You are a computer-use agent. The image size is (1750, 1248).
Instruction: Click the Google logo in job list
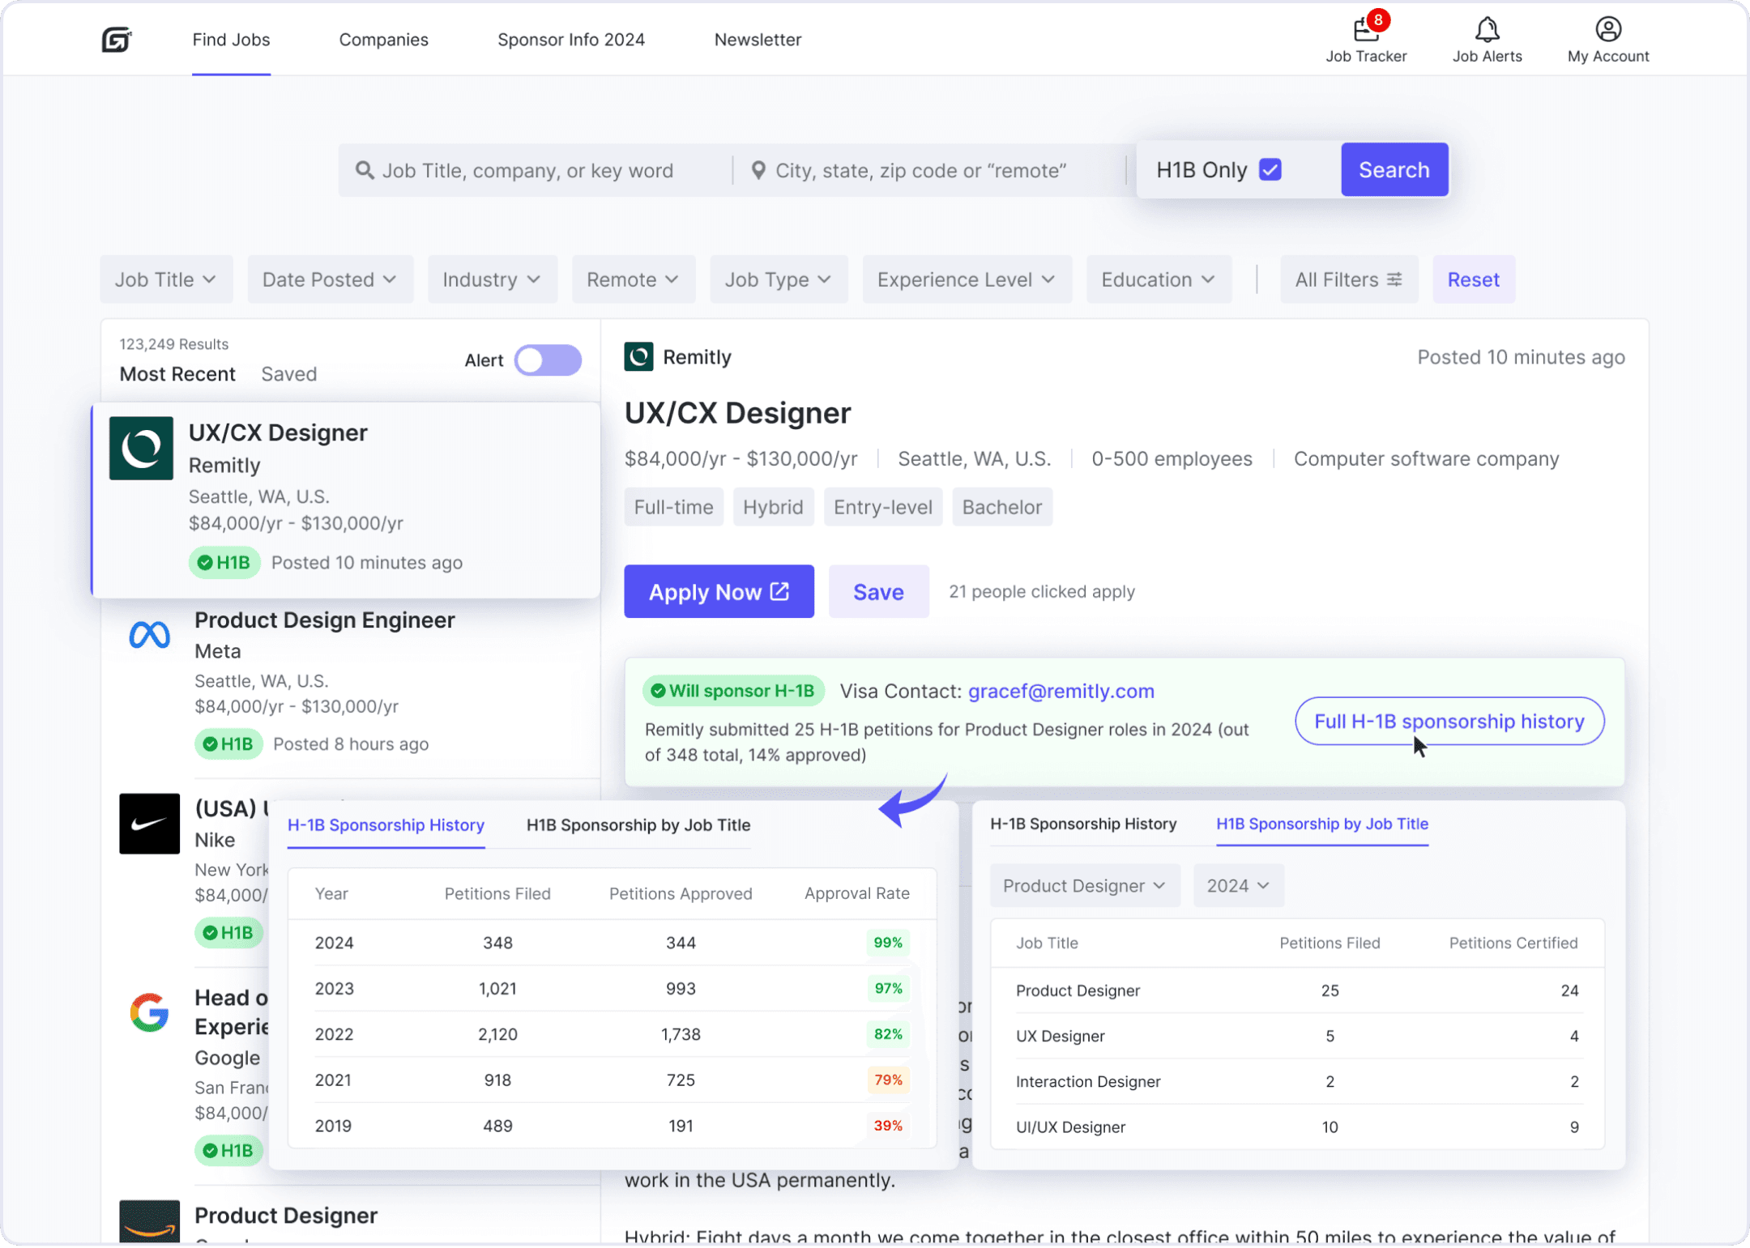(x=150, y=1012)
